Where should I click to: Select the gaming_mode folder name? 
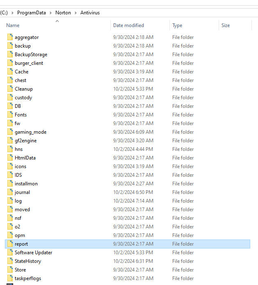30,132
